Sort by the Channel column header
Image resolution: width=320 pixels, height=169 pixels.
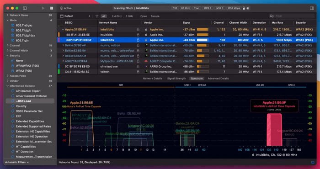[219, 23]
